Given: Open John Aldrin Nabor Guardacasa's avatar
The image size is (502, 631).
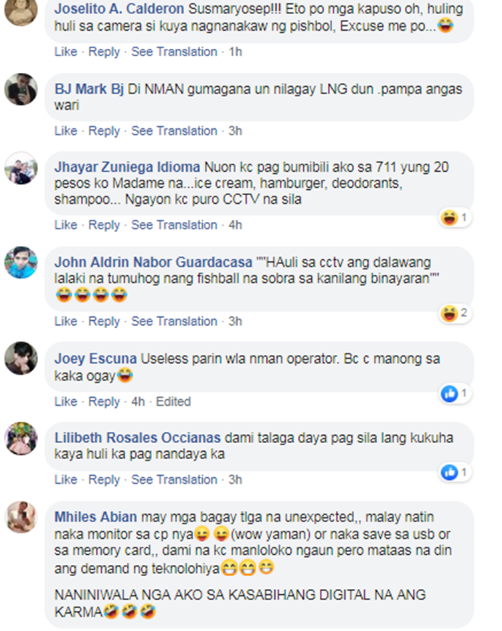Looking at the screenshot, I should tap(21, 263).
